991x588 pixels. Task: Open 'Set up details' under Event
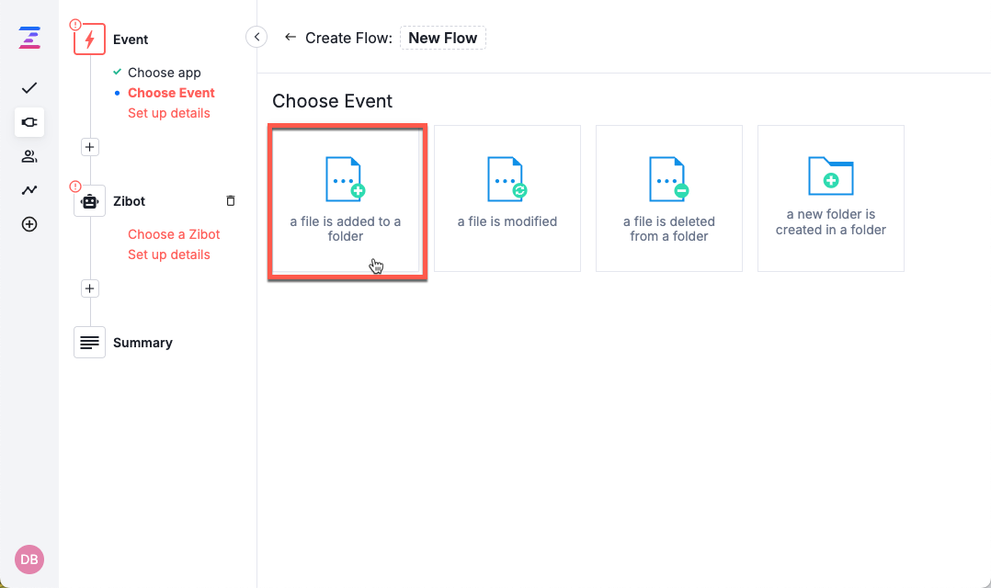(x=168, y=112)
